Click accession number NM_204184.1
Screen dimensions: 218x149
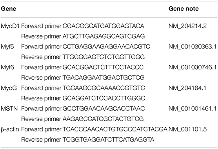(187, 88)
